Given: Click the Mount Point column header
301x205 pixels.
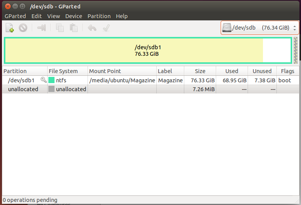Looking at the screenshot, I should tap(122, 71).
